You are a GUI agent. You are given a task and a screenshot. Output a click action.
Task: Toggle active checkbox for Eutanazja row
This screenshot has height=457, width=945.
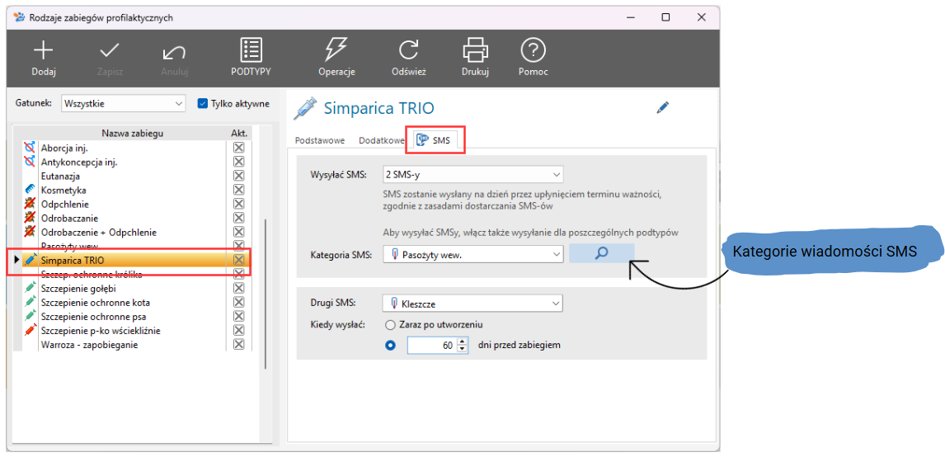point(238,176)
